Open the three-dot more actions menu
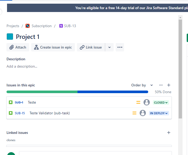 (x=120, y=47)
